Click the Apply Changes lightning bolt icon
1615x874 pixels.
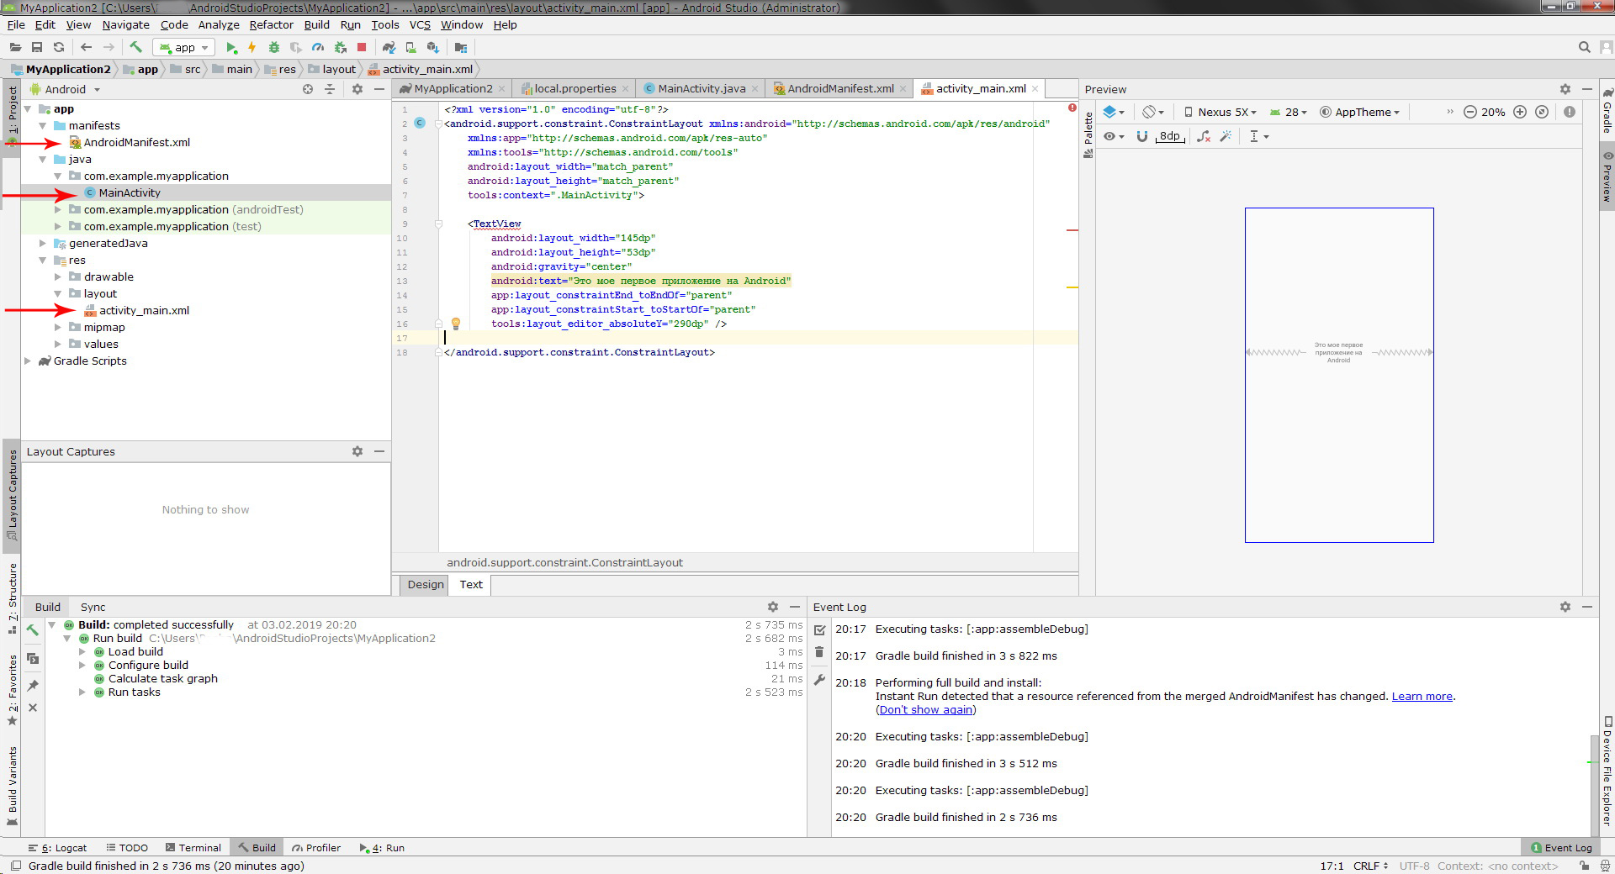click(252, 48)
